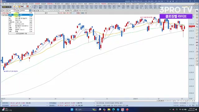Screen dimensions: 199x112
Task: Show hidden system tray icons chevron
Action: tap(170, 110)
